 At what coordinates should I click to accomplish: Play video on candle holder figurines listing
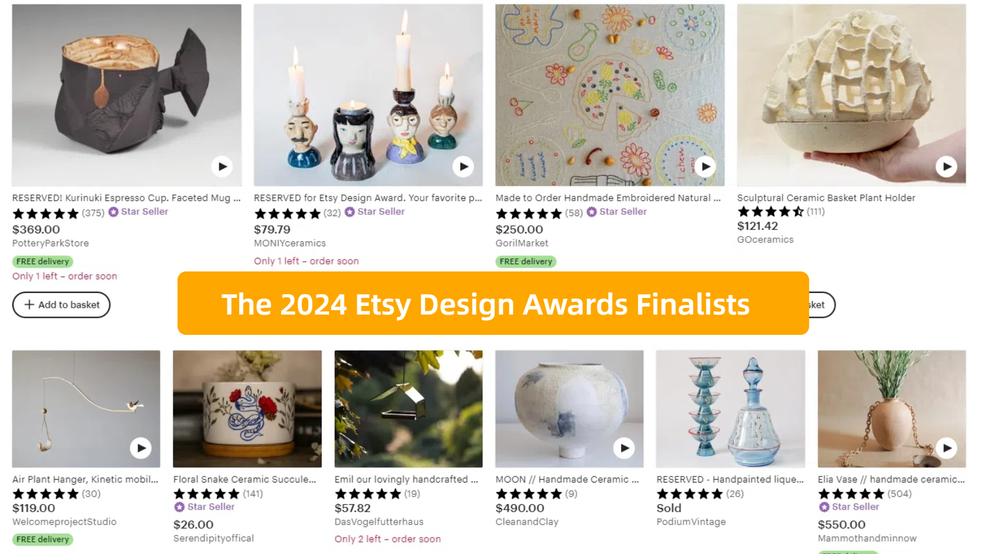point(463,166)
